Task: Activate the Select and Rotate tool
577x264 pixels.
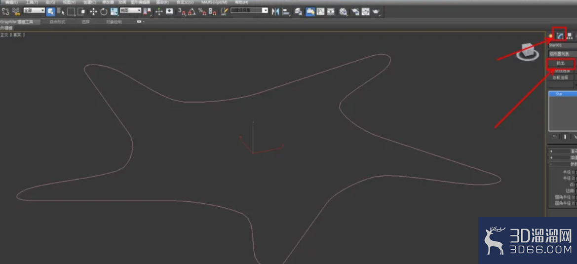Action: 104,12
